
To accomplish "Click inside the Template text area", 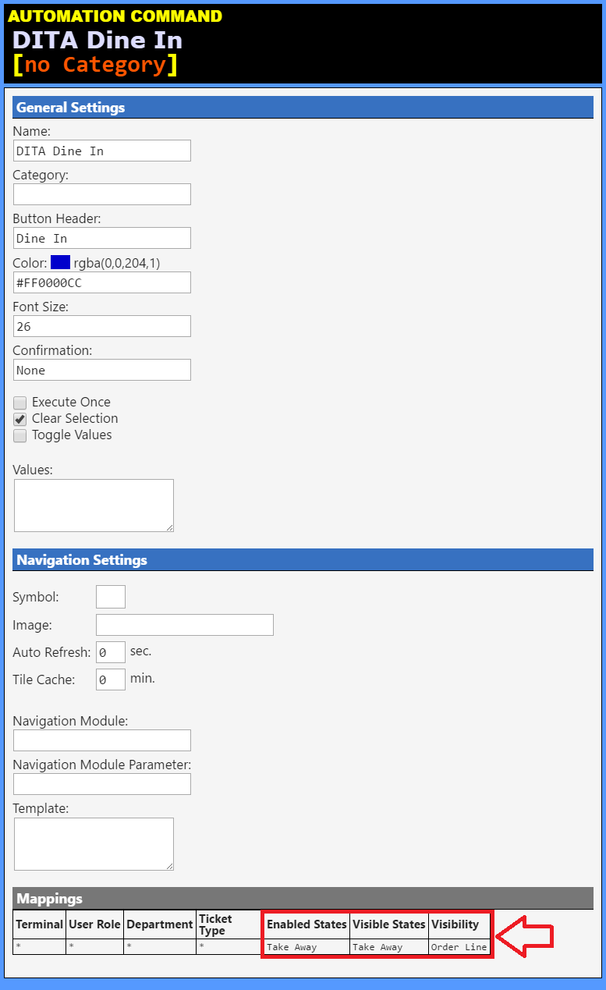I will (x=94, y=844).
